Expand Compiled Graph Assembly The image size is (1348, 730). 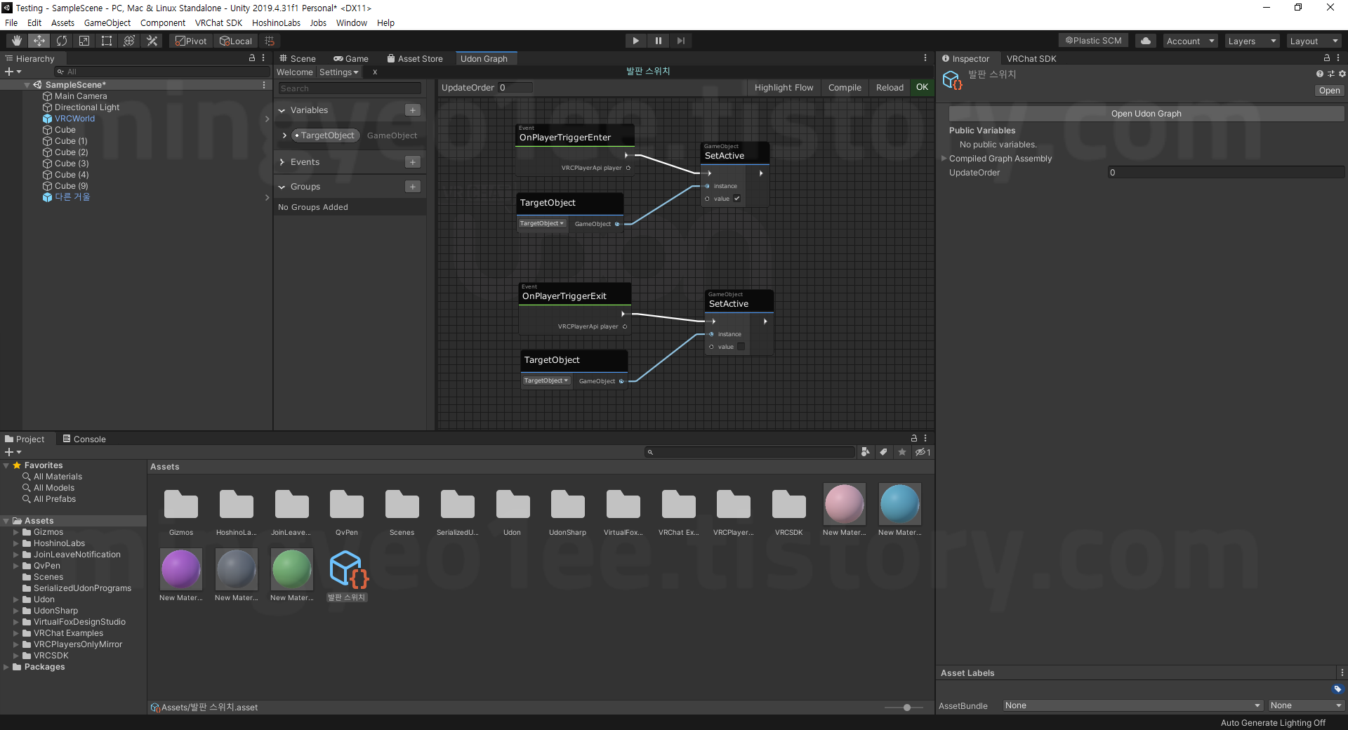coord(944,159)
